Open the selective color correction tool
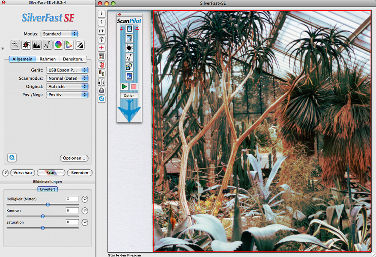Image resolution: width=376 pixels, height=257 pixels. tap(69, 45)
